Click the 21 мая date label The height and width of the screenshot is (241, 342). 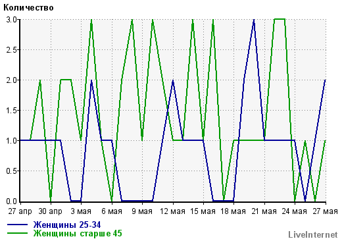point(264,211)
